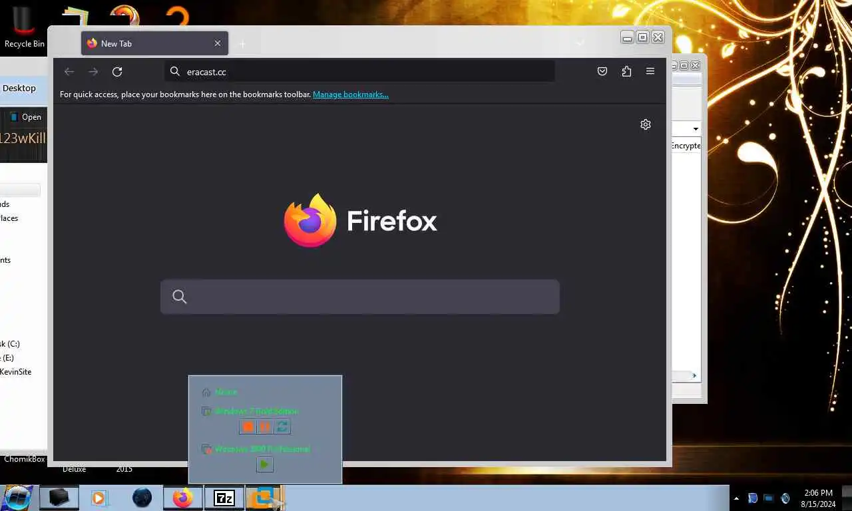Click the search magnifier in address bar
The image size is (852, 511).
pyautogui.click(x=175, y=71)
